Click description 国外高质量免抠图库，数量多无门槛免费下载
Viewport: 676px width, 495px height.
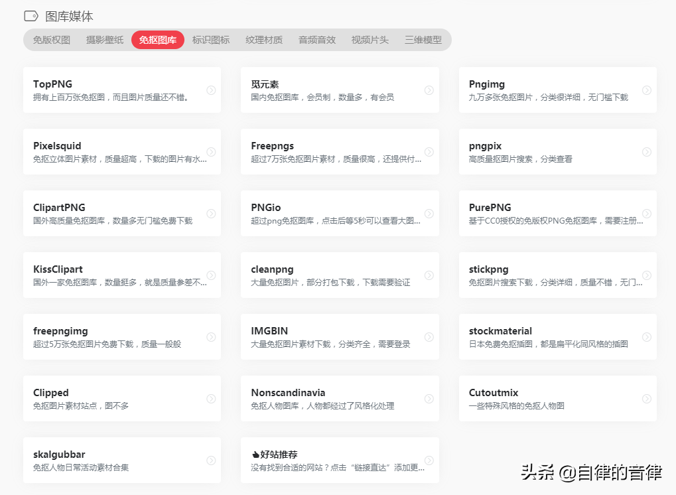113,221
